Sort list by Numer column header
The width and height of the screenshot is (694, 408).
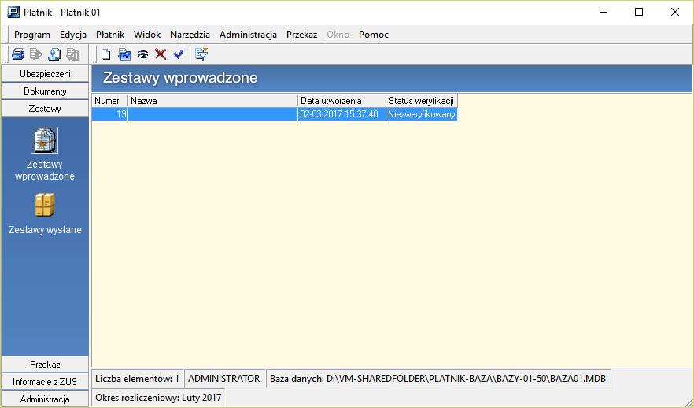[x=110, y=101]
